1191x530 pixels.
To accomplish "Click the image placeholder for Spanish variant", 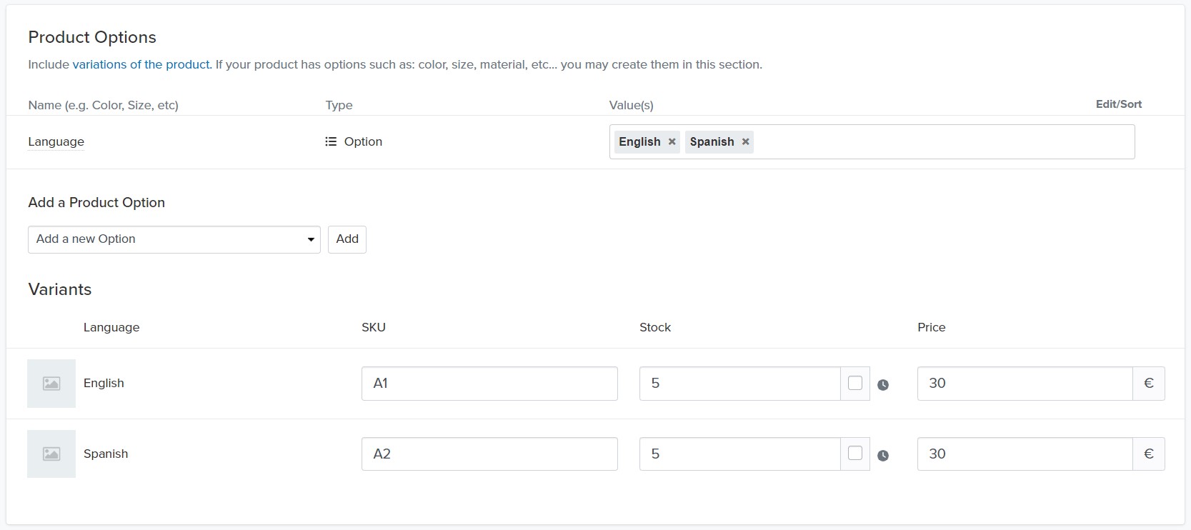I will [x=51, y=454].
